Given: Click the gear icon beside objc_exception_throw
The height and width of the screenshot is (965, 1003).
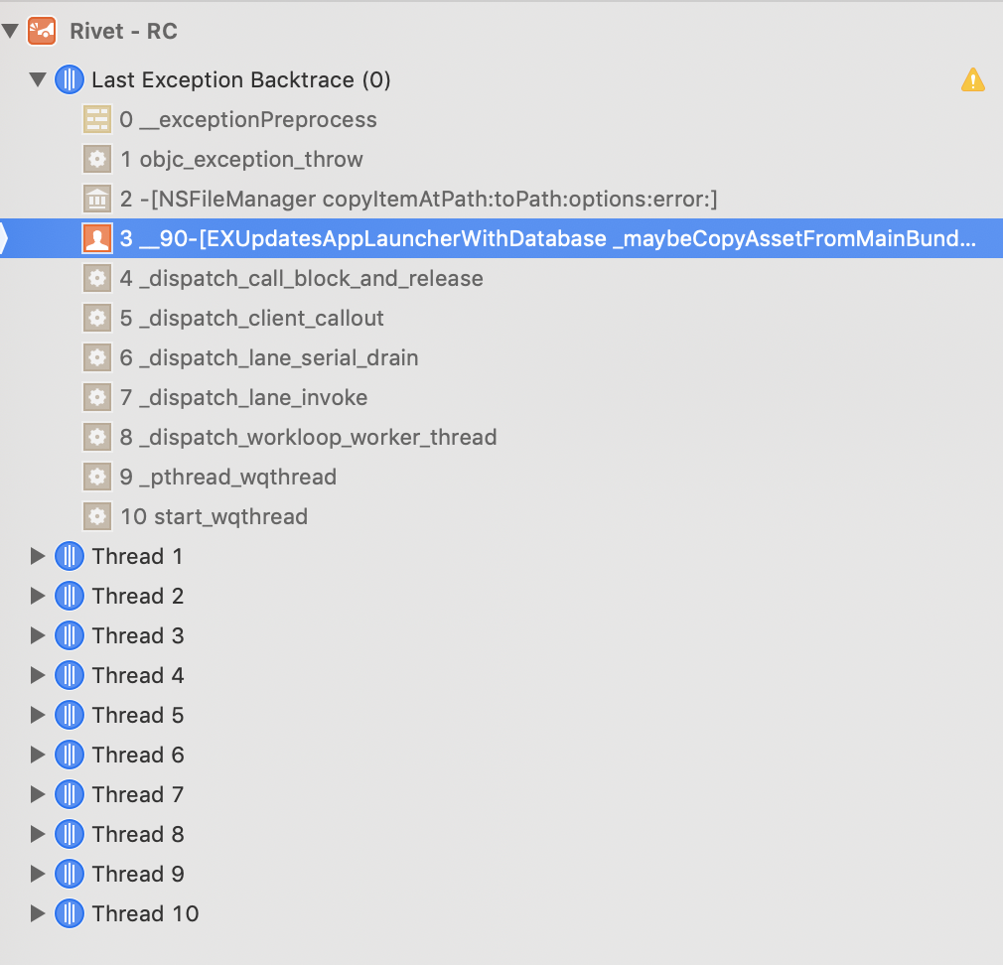Looking at the screenshot, I should (x=96, y=159).
